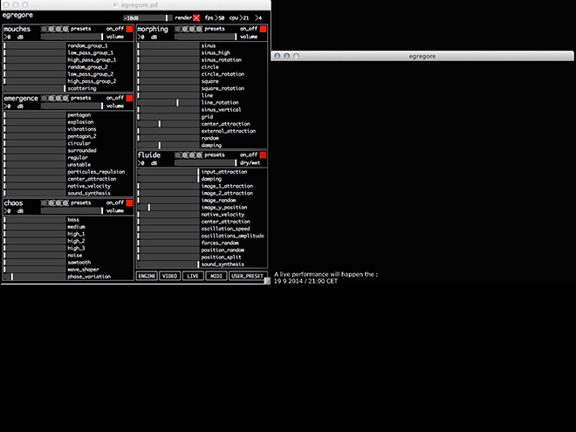
Task: Click the mouches dB number box
Action: pos(10,38)
